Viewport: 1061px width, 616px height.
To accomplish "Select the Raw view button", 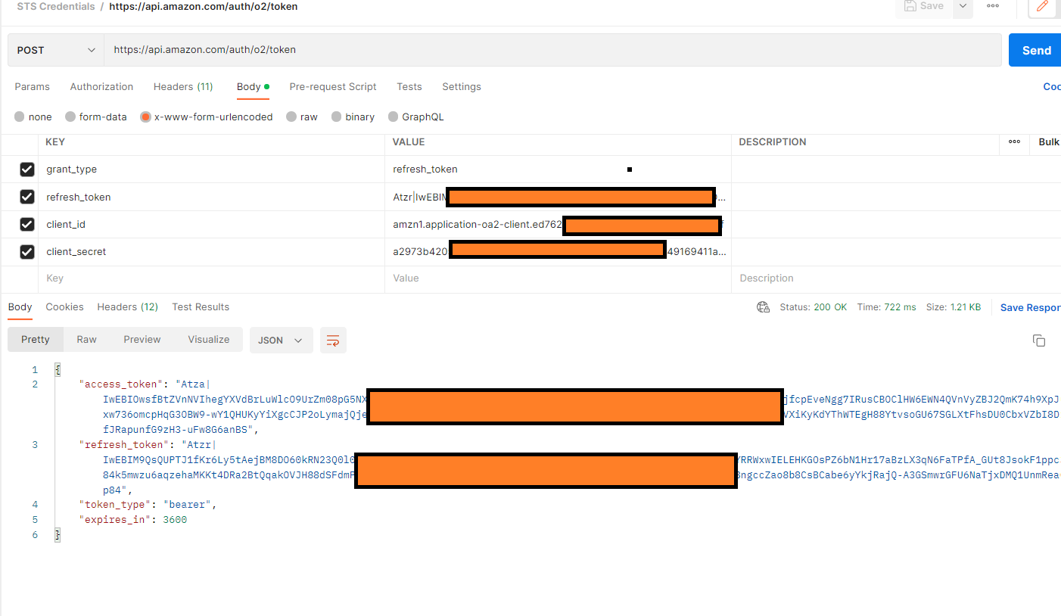I will [87, 340].
